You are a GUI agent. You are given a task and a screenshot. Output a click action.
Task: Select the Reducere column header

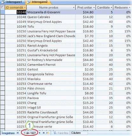122,7
